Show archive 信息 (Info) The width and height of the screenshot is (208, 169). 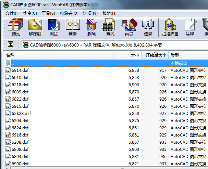[148, 27]
